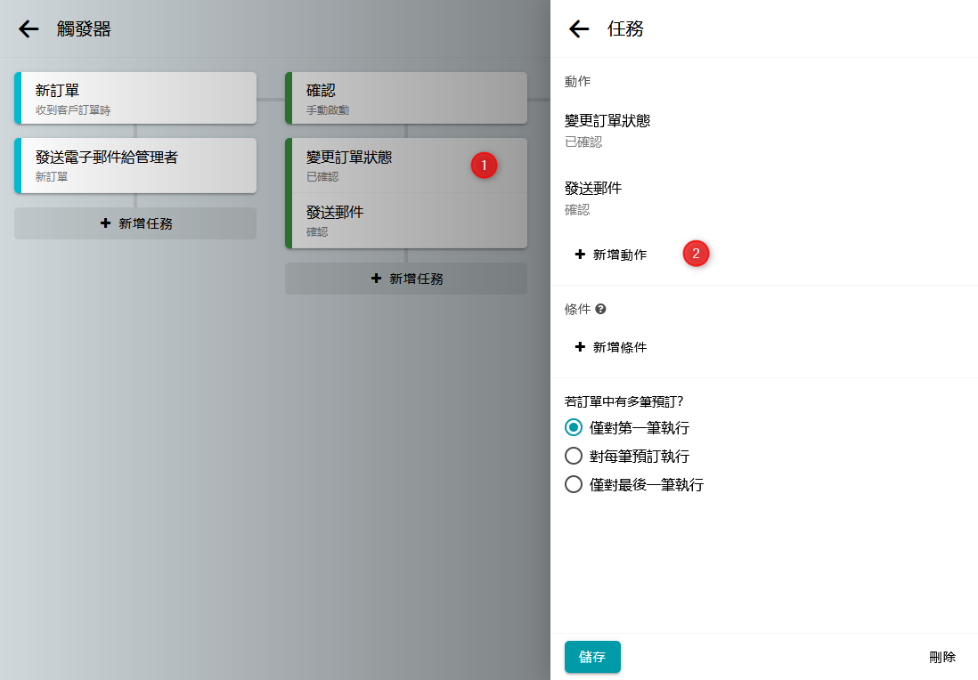Click 新增任務 under 新訂單 column

(135, 223)
